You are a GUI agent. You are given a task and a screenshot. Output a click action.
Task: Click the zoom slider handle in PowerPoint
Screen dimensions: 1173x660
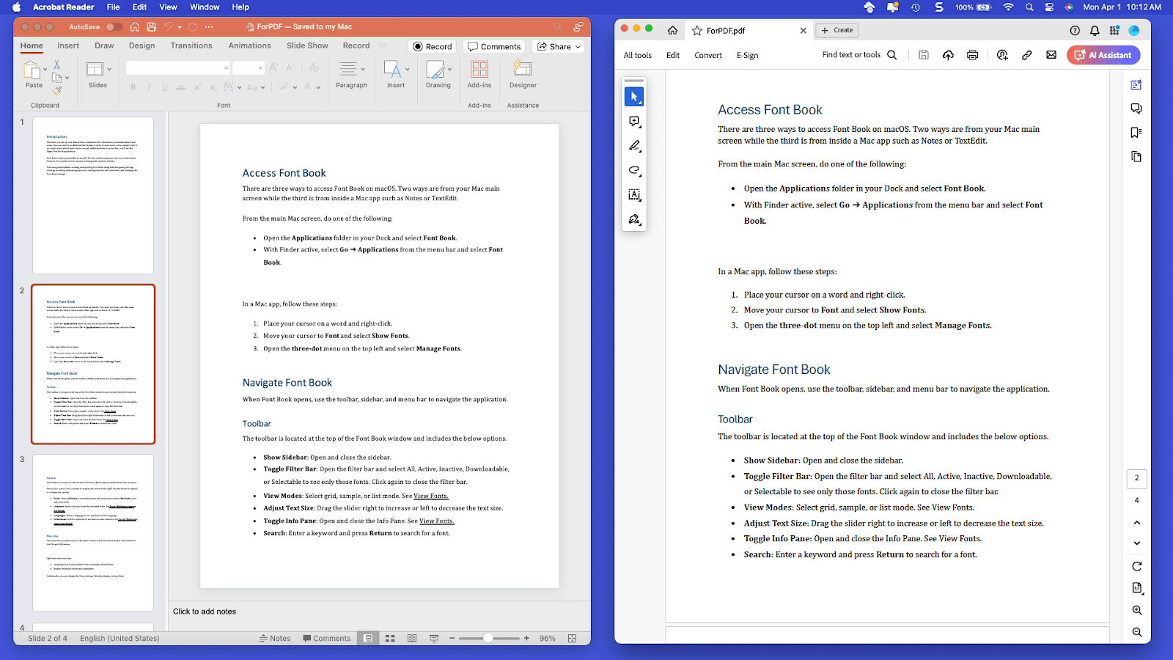488,638
